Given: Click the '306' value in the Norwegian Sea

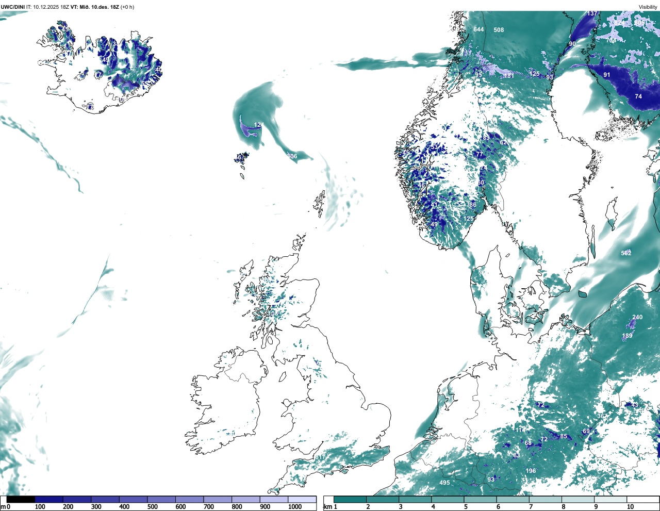Looking at the screenshot, I should pyautogui.click(x=292, y=156).
